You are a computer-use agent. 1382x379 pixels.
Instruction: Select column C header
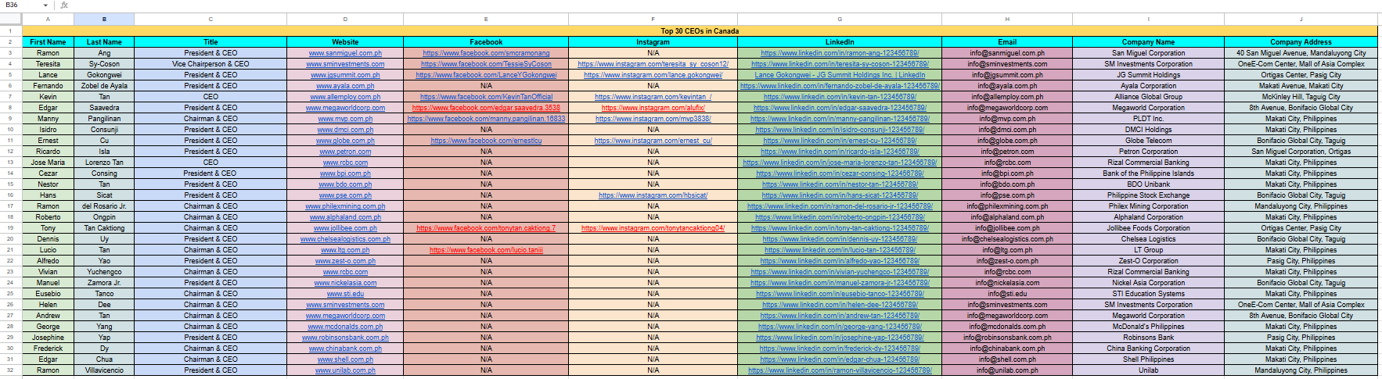click(211, 19)
